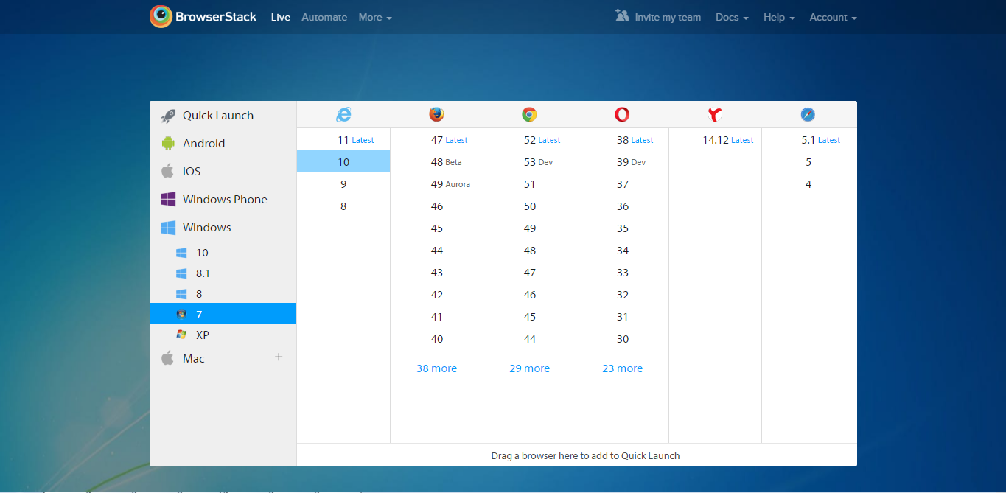1006x493 pixels.
Task: Launch Internet Explorer 11 Latest
Action: click(343, 140)
